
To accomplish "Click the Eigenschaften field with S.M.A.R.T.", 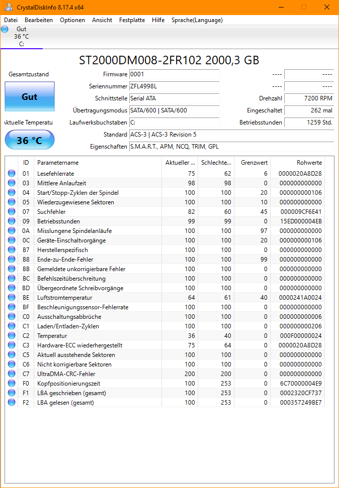I will 231,147.
